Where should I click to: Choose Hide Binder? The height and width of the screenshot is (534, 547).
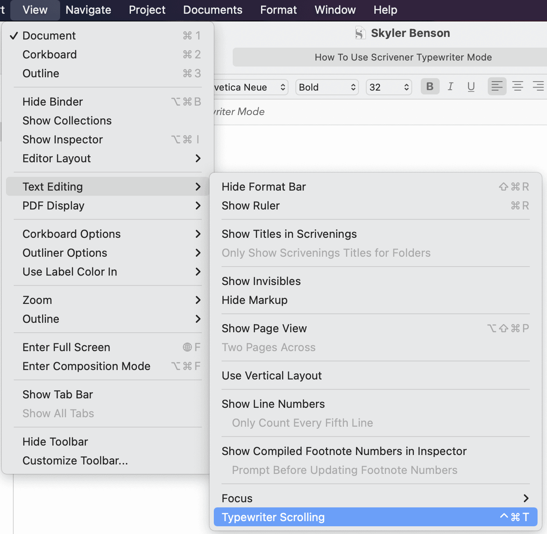[108, 102]
